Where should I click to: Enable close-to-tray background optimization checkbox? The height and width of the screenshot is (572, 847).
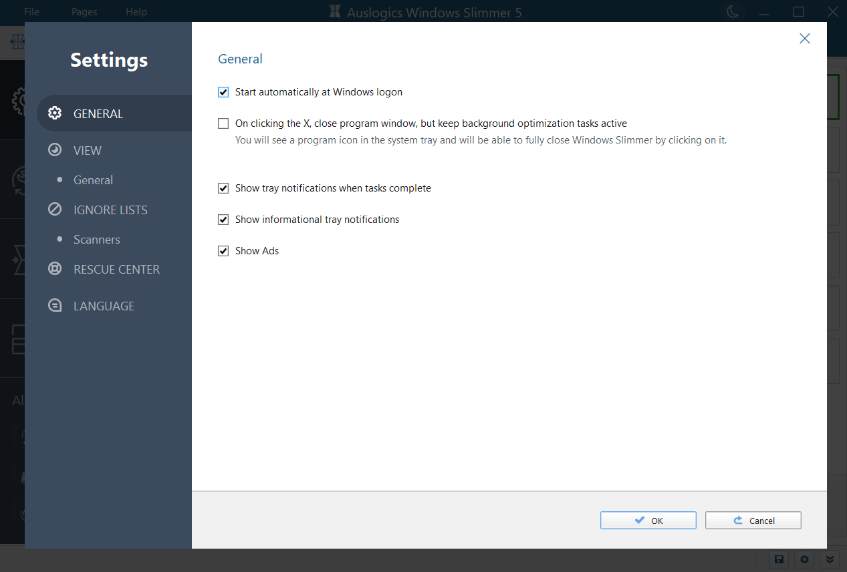click(223, 123)
